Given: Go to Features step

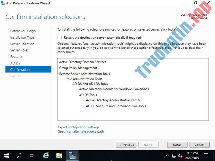Looking at the screenshot, I should click(x=17, y=57).
